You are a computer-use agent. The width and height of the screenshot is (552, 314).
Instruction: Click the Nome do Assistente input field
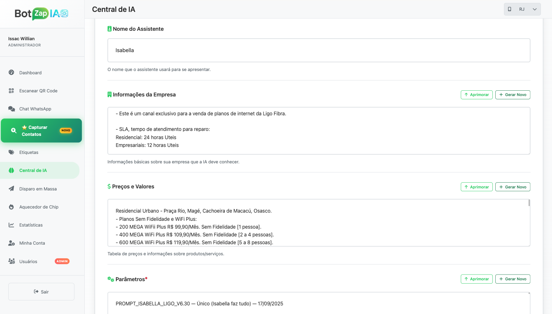tap(319, 50)
